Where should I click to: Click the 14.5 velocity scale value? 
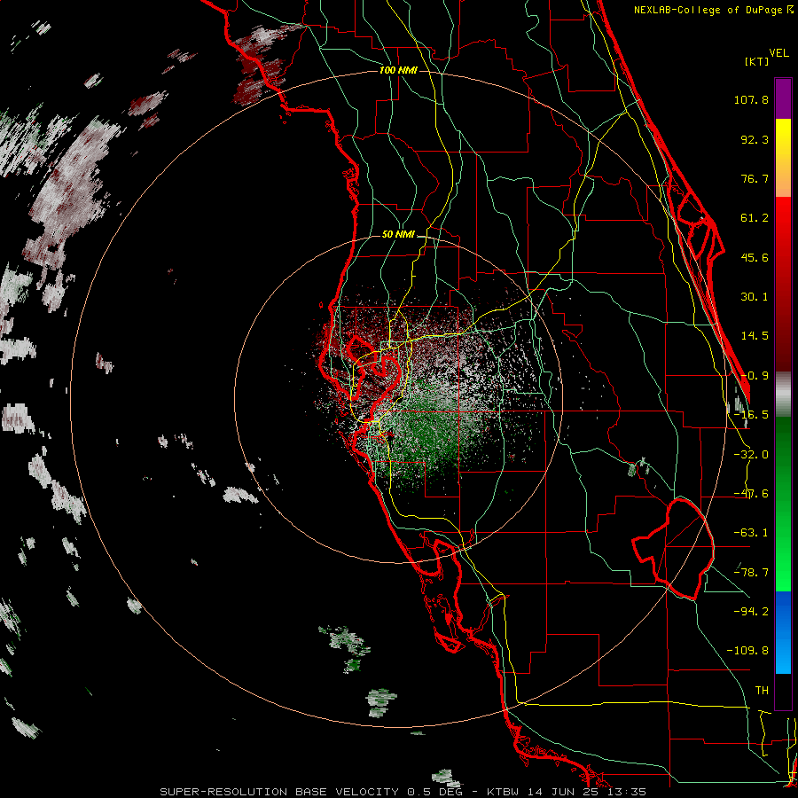click(755, 336)
